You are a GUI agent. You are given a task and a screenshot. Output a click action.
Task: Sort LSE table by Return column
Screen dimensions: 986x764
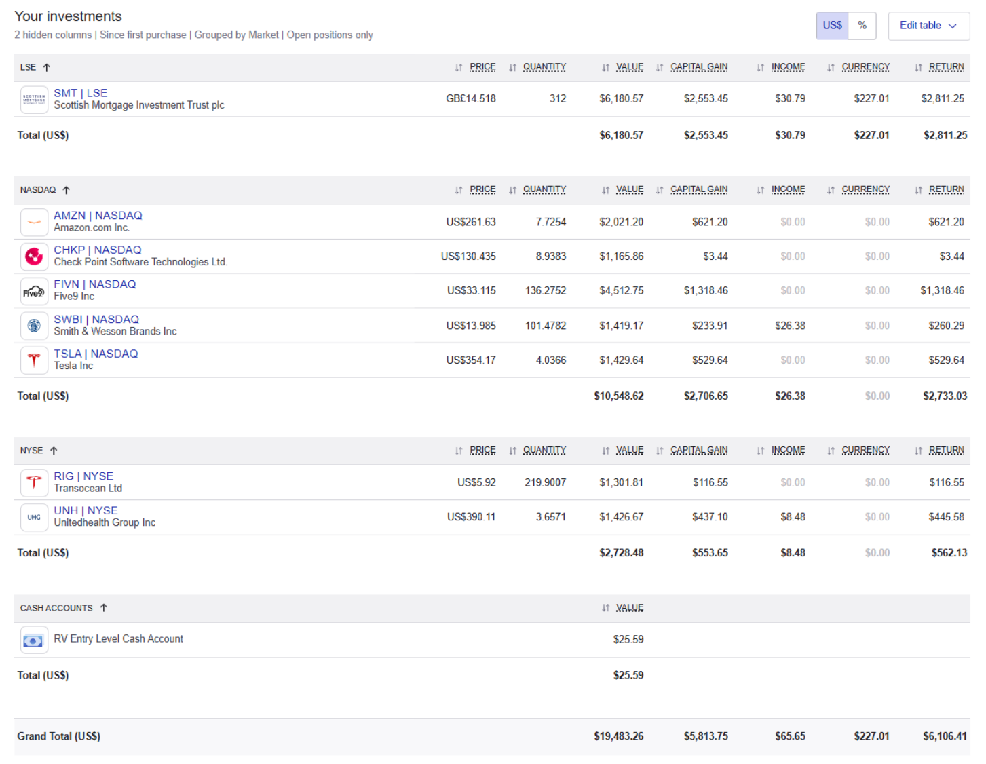939,67
